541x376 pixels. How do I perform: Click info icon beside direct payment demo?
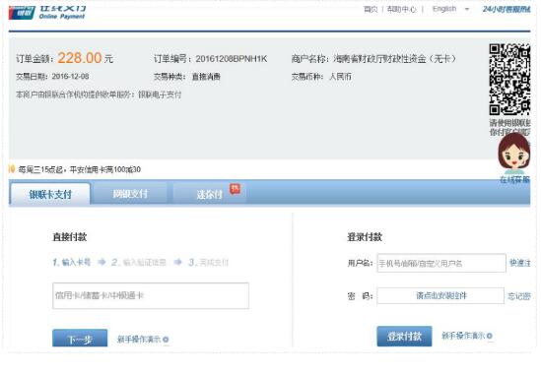coord(166,340)
